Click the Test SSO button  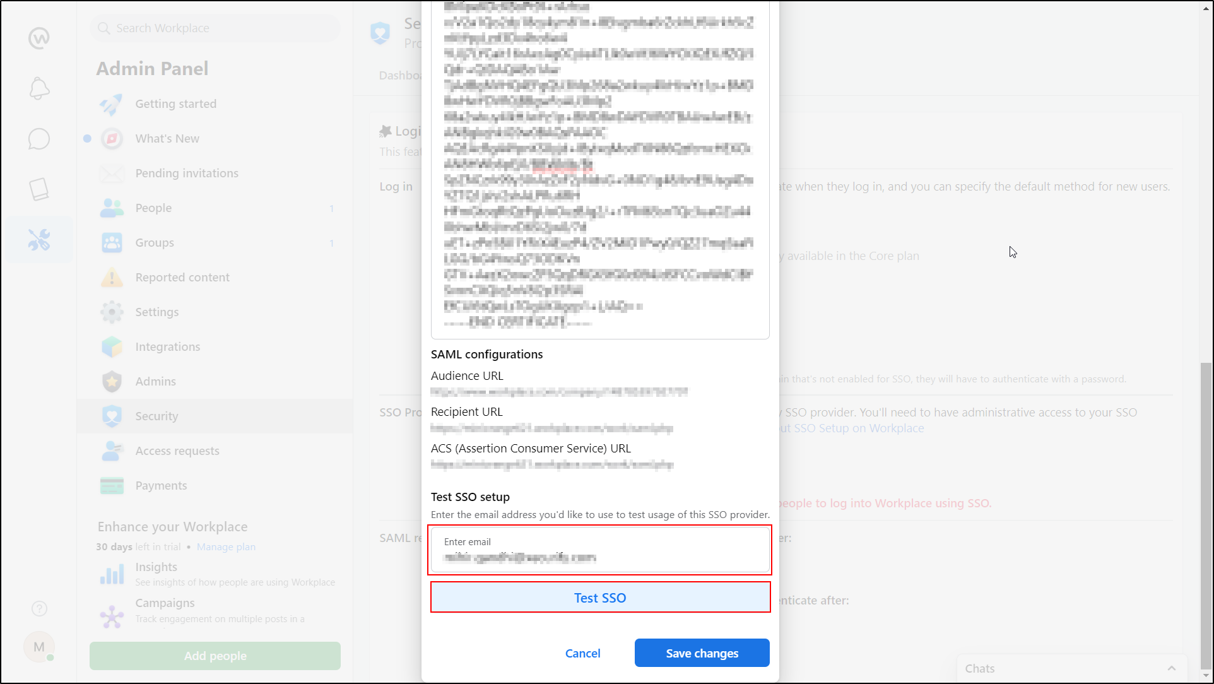pos(600,597)
